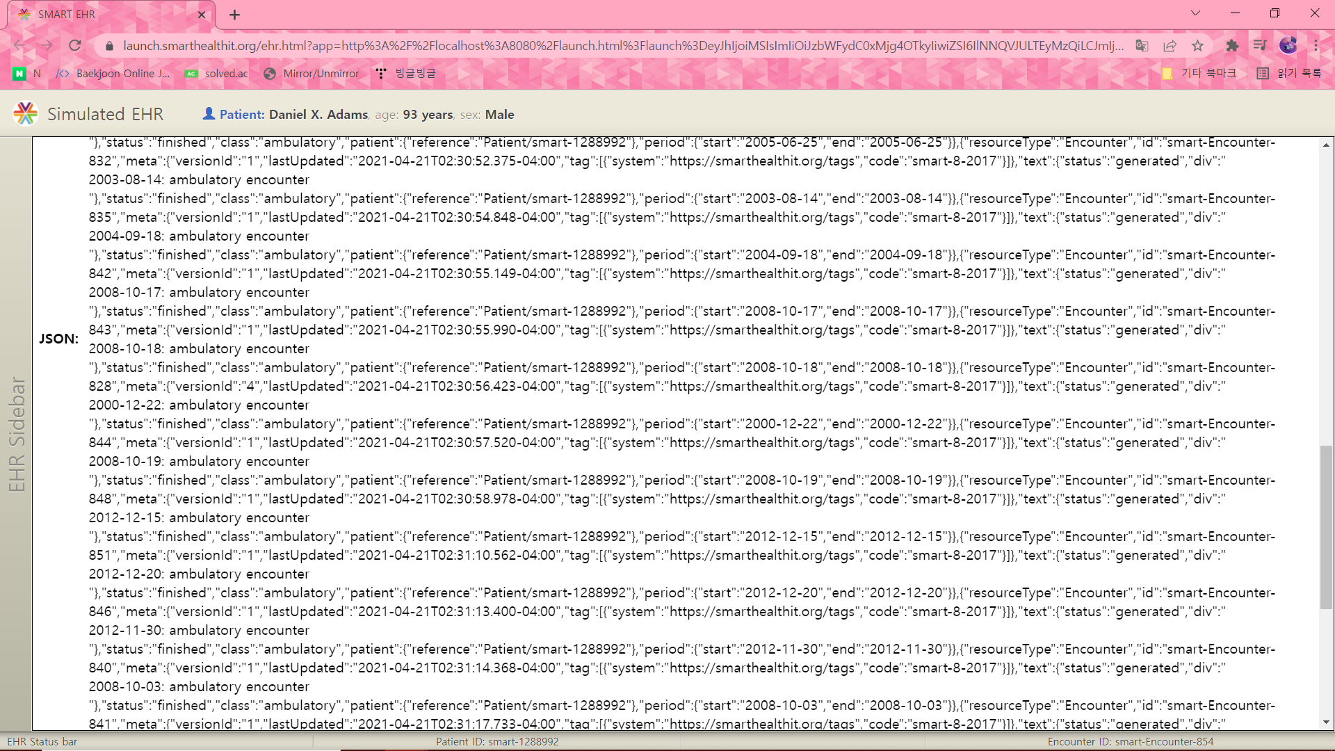Expand the tab search chevron

coord(1195,13)
